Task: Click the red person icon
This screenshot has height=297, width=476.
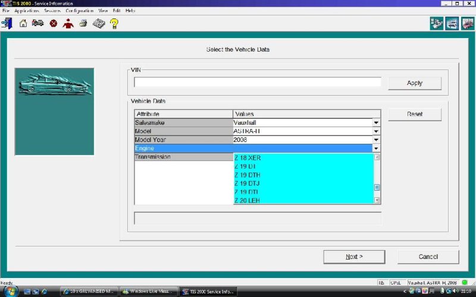Action: (x=68, y=24)
